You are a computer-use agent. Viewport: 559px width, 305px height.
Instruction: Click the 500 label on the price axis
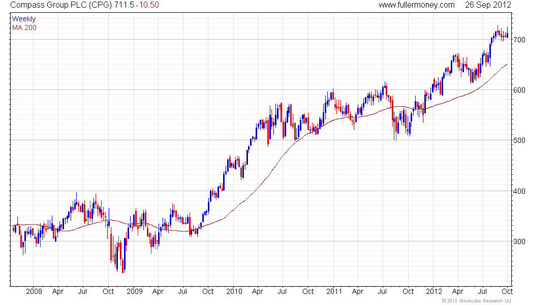(x=519, y=140)
